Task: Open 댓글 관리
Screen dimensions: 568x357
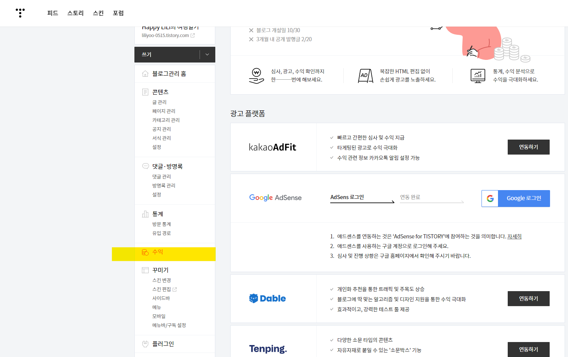Action: click(161, 177)
